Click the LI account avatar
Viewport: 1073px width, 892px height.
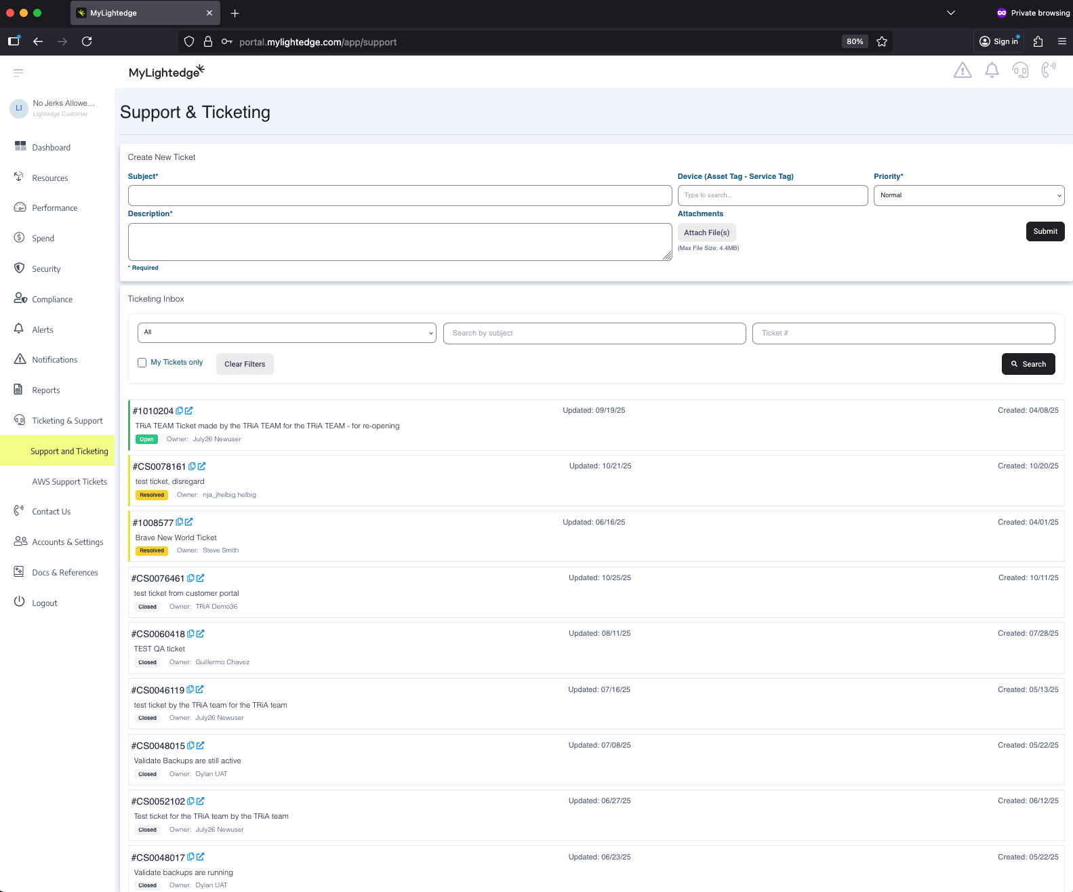point(19,108)
